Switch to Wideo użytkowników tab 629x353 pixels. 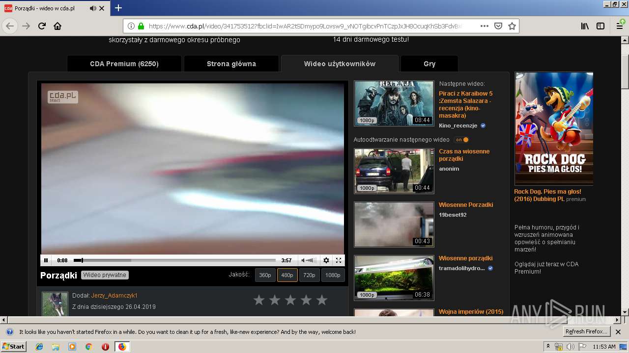click(x=340, y=64)
